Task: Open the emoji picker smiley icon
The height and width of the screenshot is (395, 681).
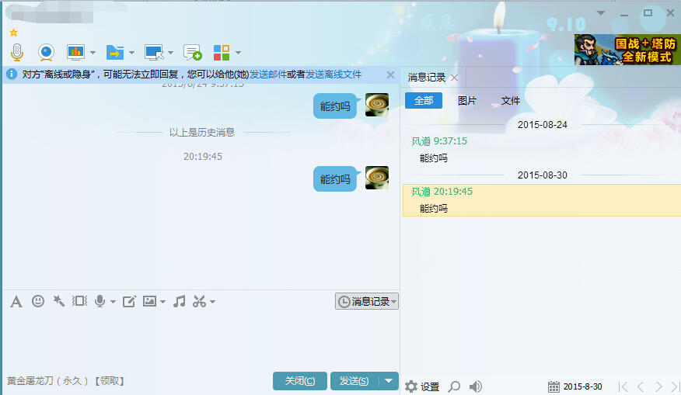Action: 37,301
